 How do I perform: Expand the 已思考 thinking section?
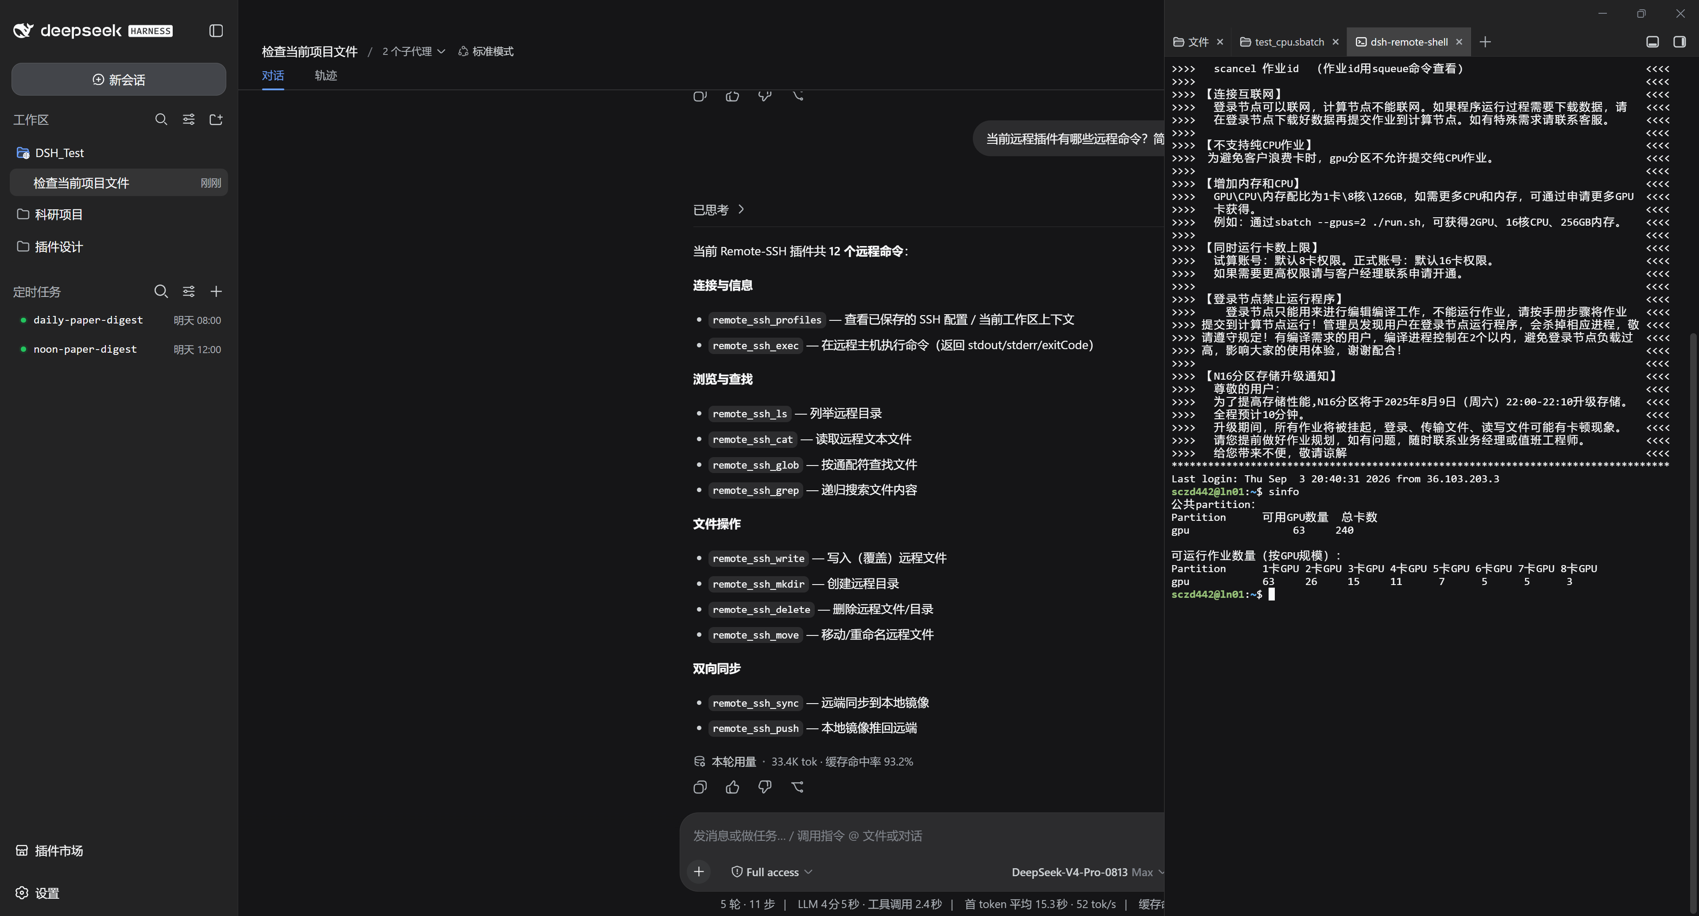tap(719, 210)
